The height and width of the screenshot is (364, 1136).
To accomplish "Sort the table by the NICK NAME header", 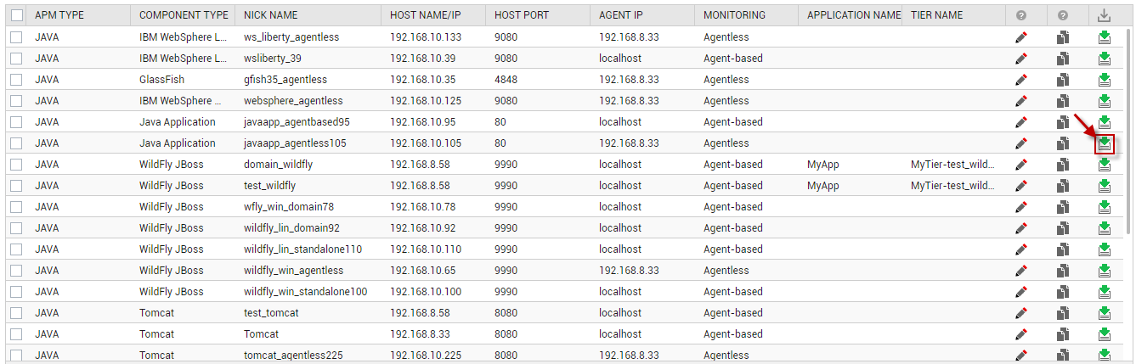I will 271,15.
